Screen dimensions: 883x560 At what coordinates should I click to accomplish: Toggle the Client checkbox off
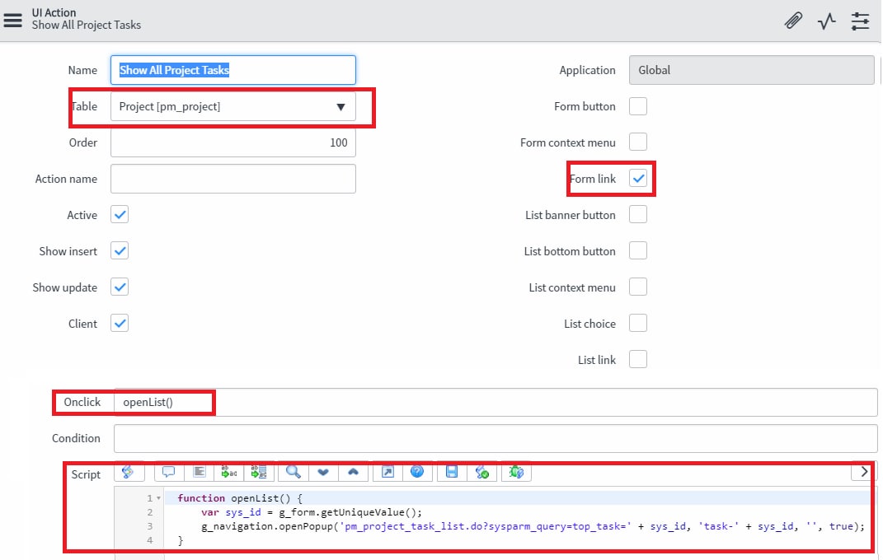coord(119,323)
